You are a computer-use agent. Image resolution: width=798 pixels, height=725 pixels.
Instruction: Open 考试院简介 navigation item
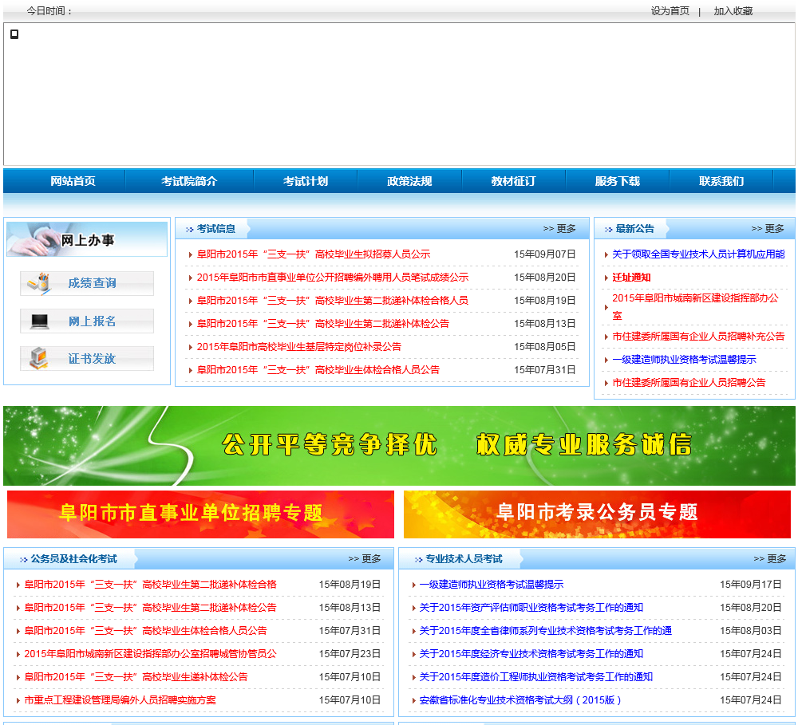[x=189, y=181]
